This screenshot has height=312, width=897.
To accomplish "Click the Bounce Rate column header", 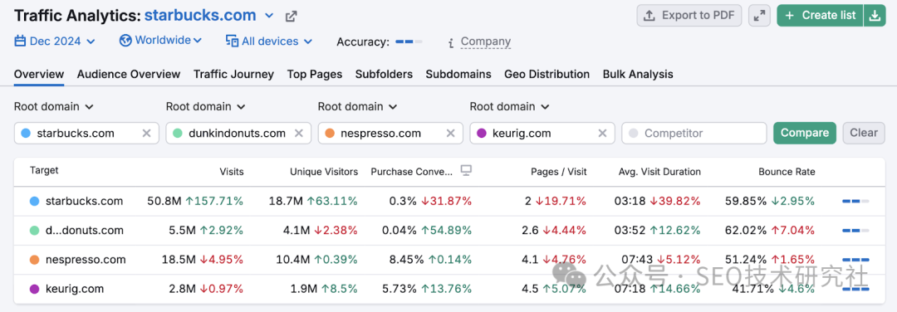I will click(x=787, y=172).
